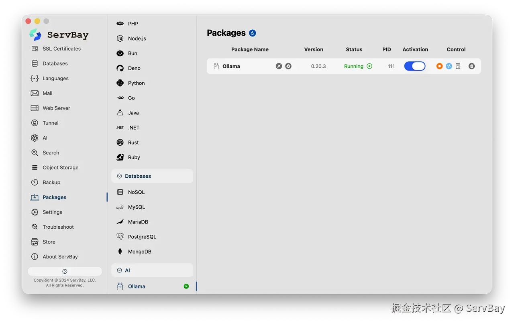Click the ServBay logo icon

tap(35, 35)
